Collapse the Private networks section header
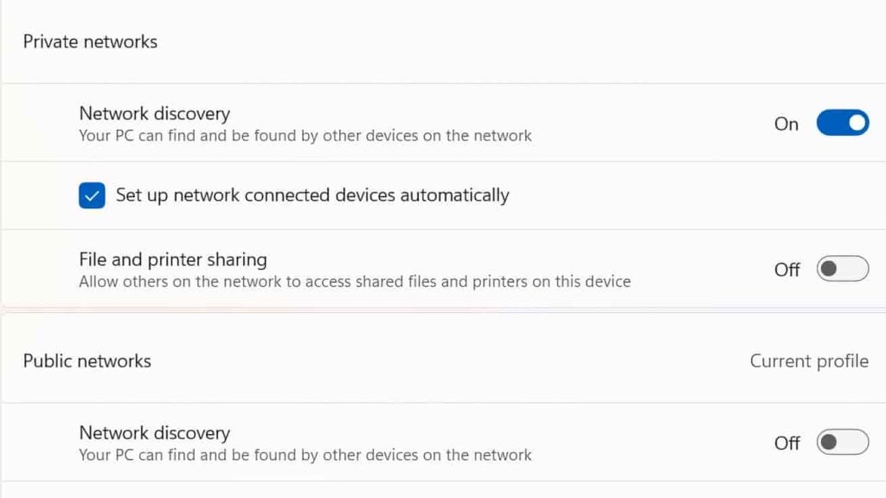The height and width of the screenshot is (498, 886). (x=90, y=41)
